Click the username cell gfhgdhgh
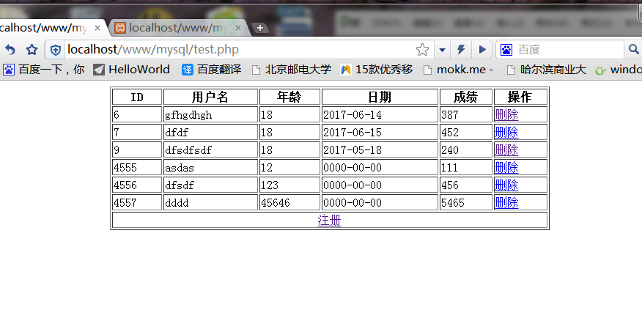This screenshot has height=310, width=642. 210,114
